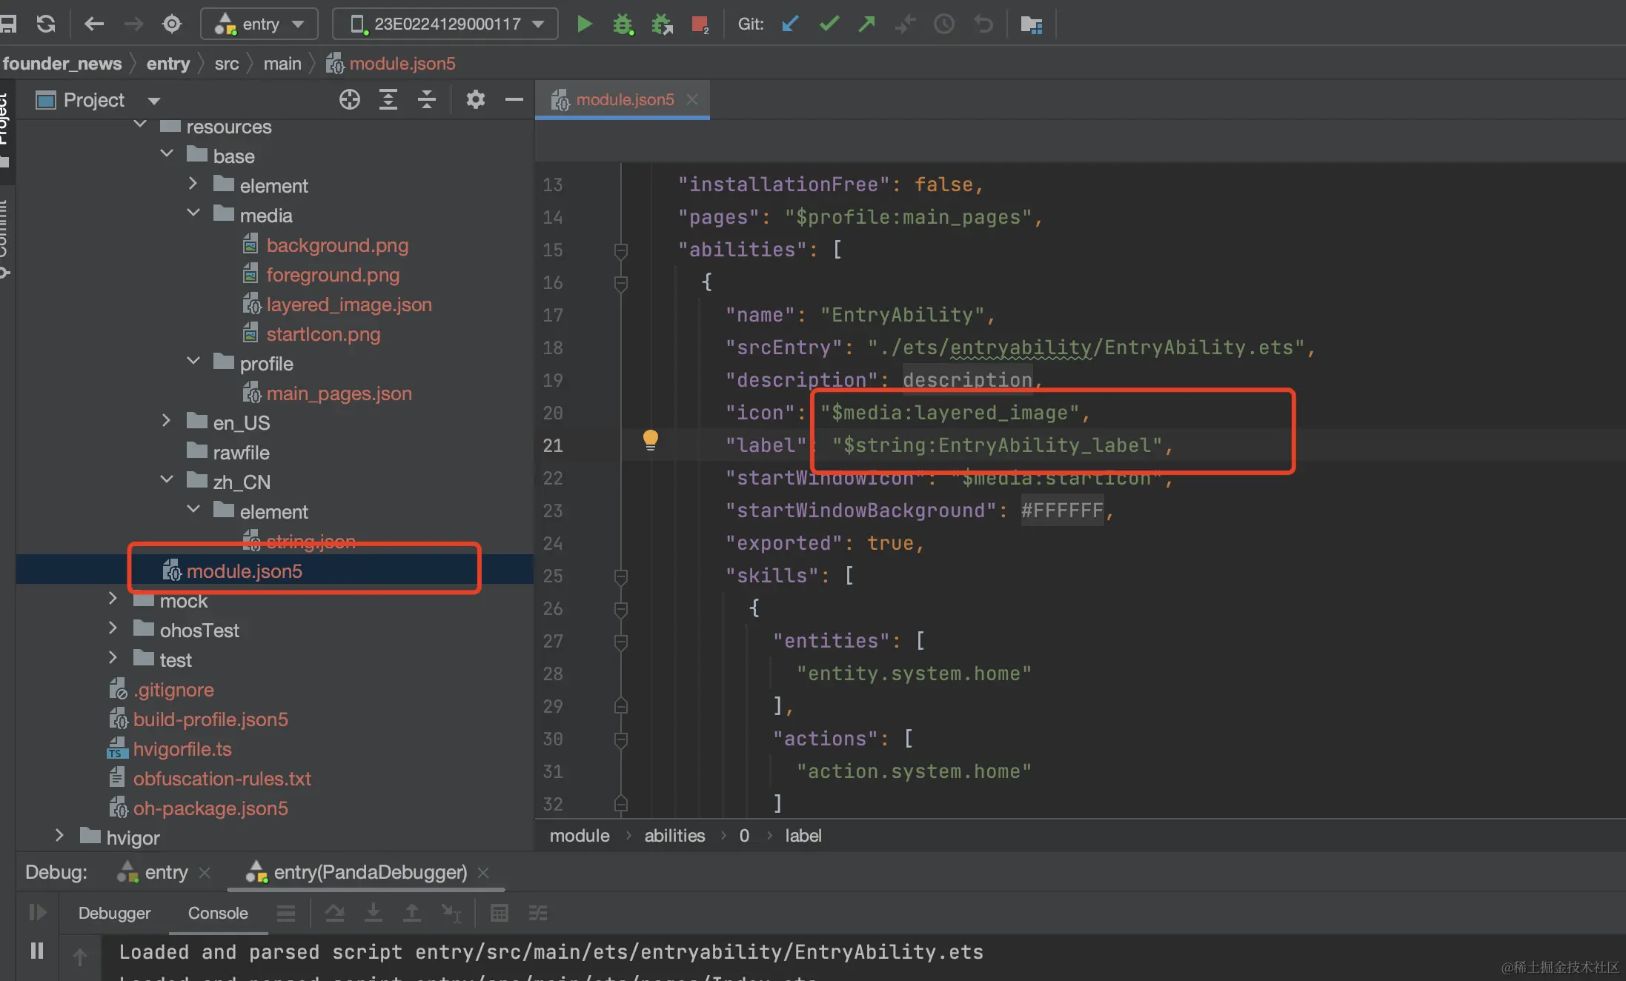Collapse all in Project tree

[427, 99]
